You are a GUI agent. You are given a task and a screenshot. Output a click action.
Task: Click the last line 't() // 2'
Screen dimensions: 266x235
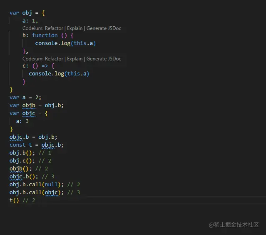click(x=22, y=200)
